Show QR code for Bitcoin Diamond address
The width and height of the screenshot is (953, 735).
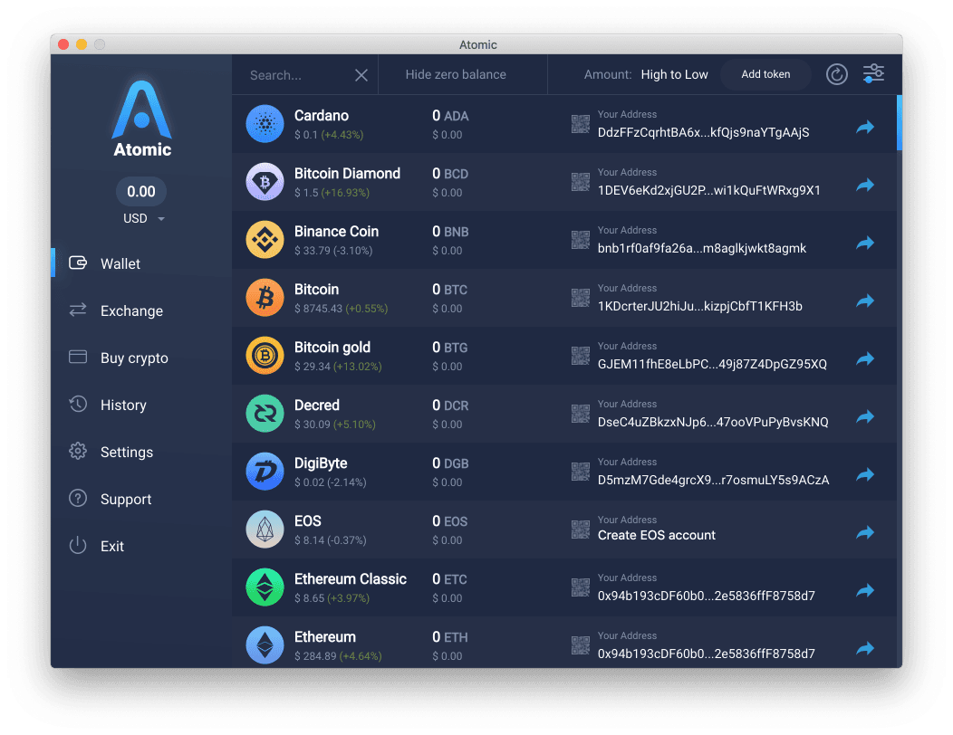[x=581, y=182]
